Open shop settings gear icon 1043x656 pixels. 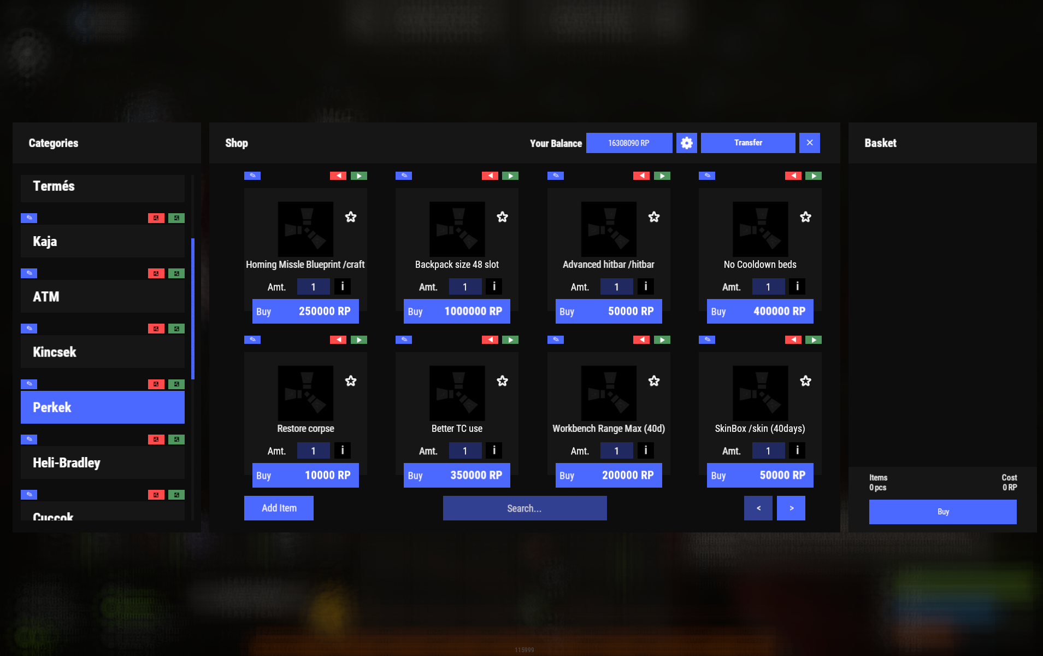pos(686,143)
